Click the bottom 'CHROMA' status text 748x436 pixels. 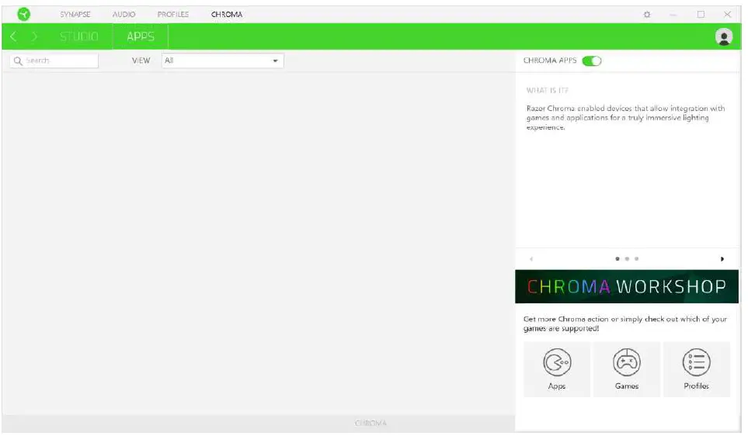coord(371,423)
